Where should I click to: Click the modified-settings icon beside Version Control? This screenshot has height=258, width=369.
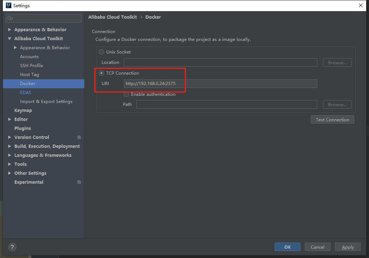tap(79, 137)
